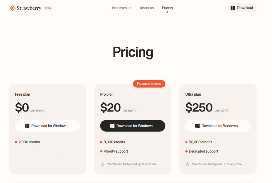The image size is (272, 183).
Task: Download for Windows under the Pro plan
Action: 133,126
